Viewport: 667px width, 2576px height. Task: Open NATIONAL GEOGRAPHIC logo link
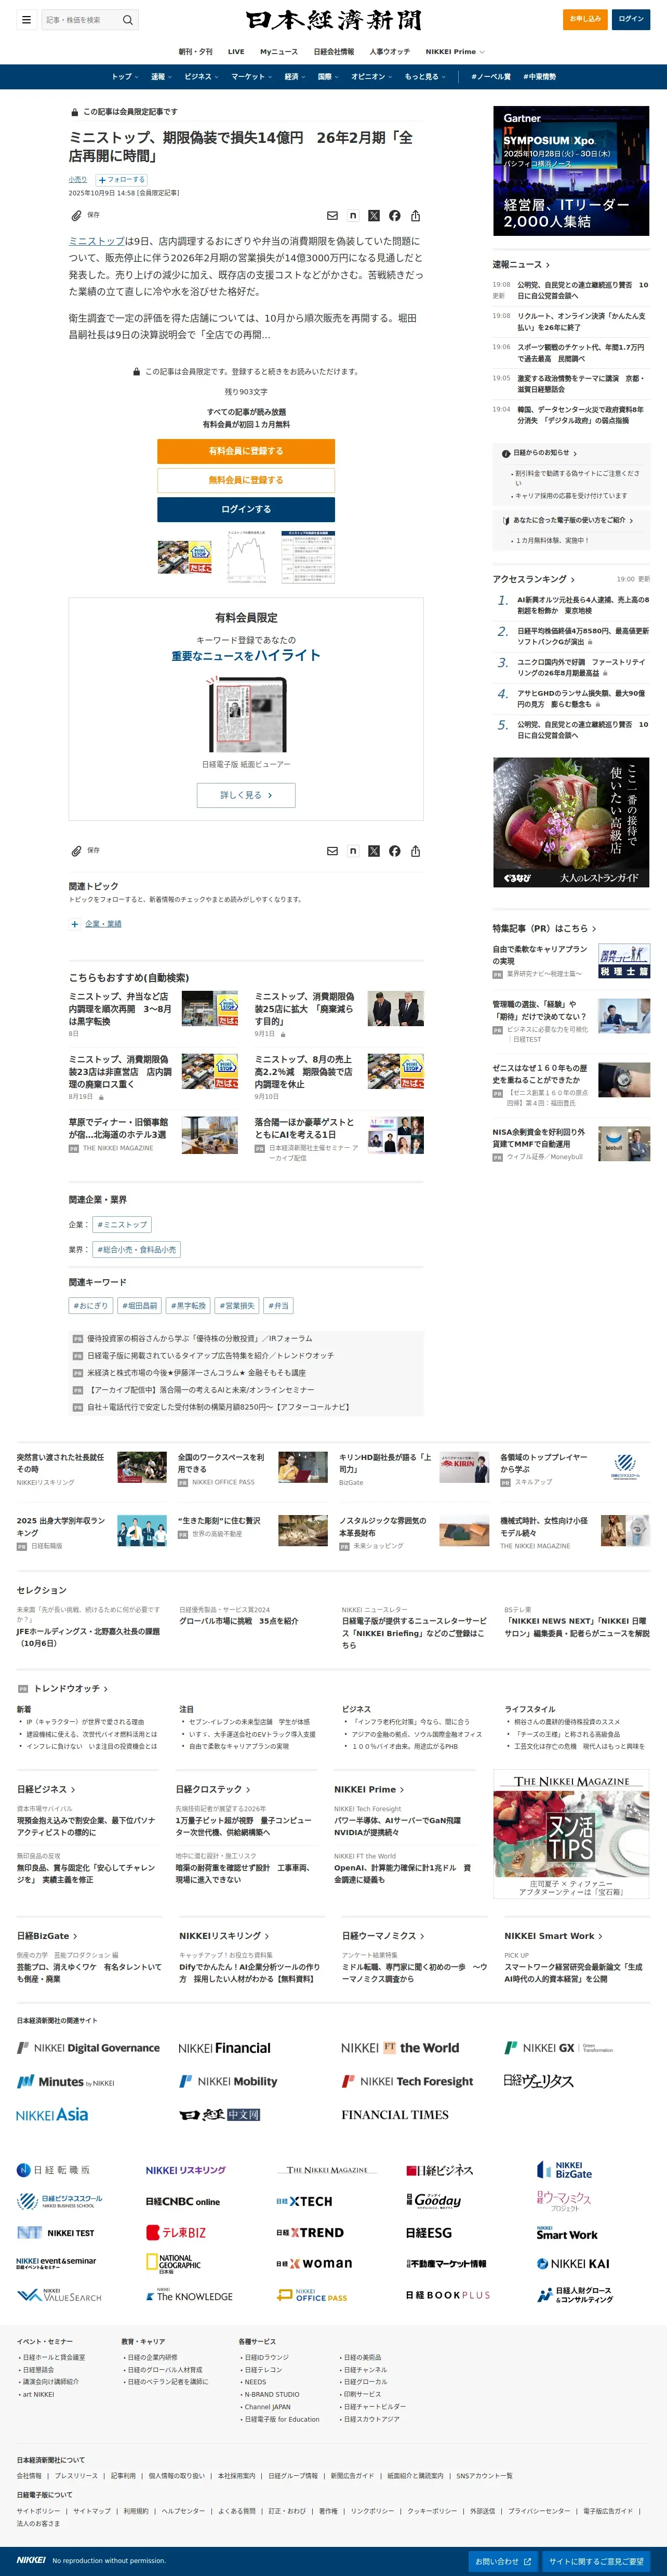(173, 2264)
